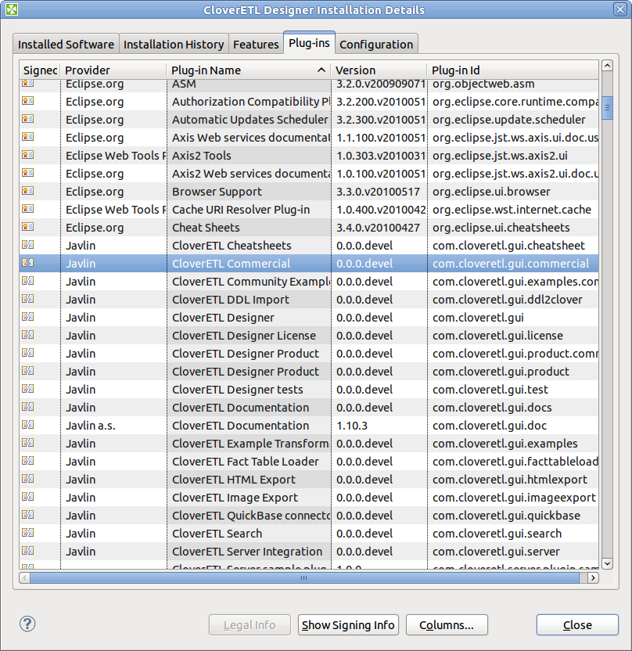The height and width of the screenshot is (651, 632).
Task: Click signed icon for Axis2 Web services documentation
Action: (x=28, y=173)
